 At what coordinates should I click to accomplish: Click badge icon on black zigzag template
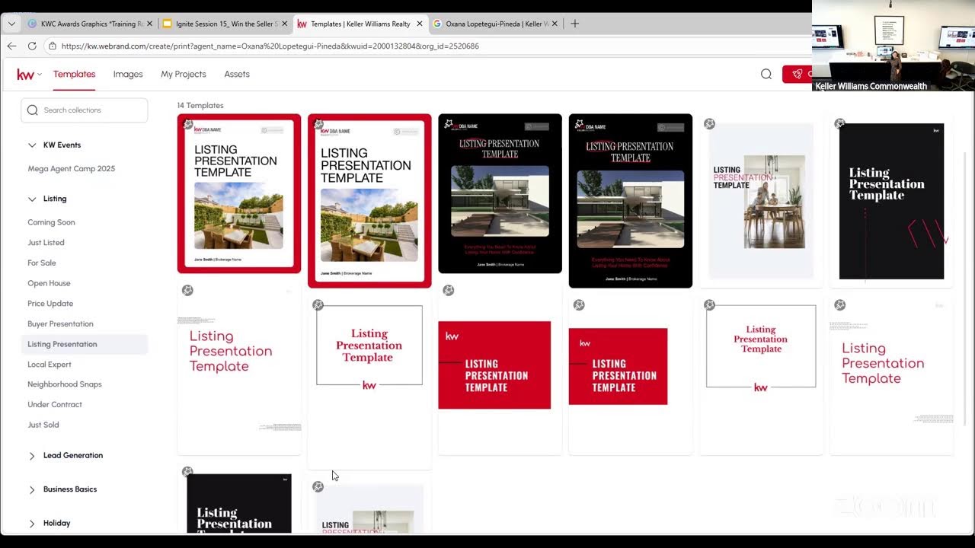(x=839, y=123)
